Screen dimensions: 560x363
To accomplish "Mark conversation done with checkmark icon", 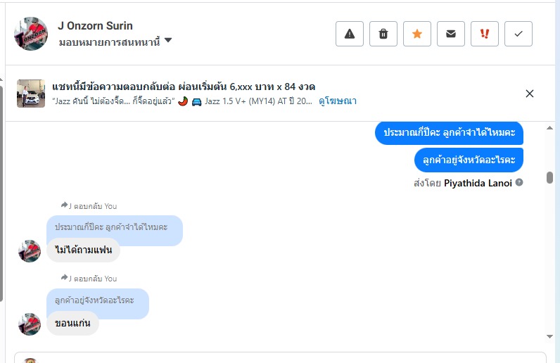I will pyautogui.click(x=518, y=34).
